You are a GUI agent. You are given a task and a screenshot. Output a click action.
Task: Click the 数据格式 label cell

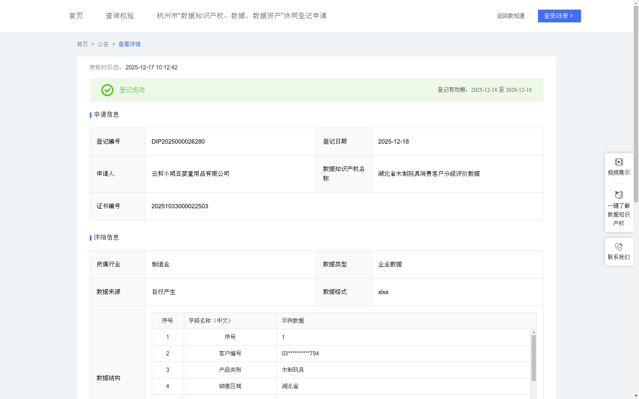344,292
